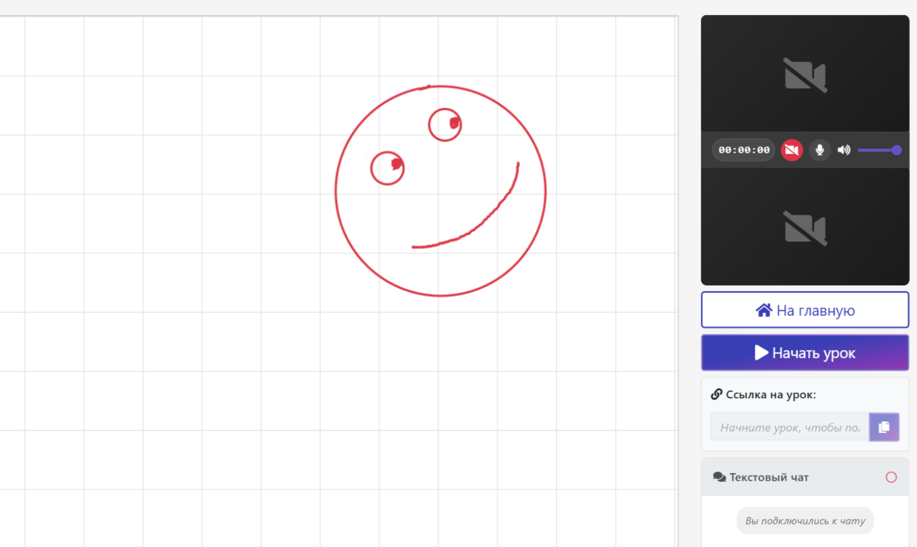Viewport: 917px width, 547px height.
Task: Click the smiley's lower left eye
Action: [x=388, y=168]
